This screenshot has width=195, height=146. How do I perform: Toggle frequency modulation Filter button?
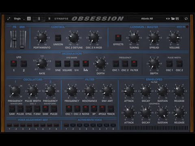tap(134, 63)
